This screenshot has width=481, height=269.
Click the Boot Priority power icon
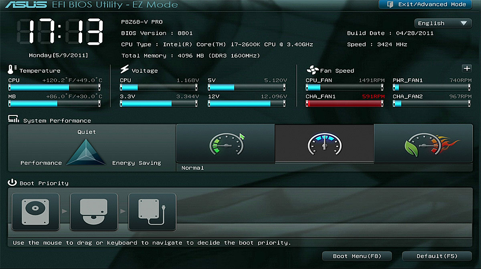pos(12,183)
